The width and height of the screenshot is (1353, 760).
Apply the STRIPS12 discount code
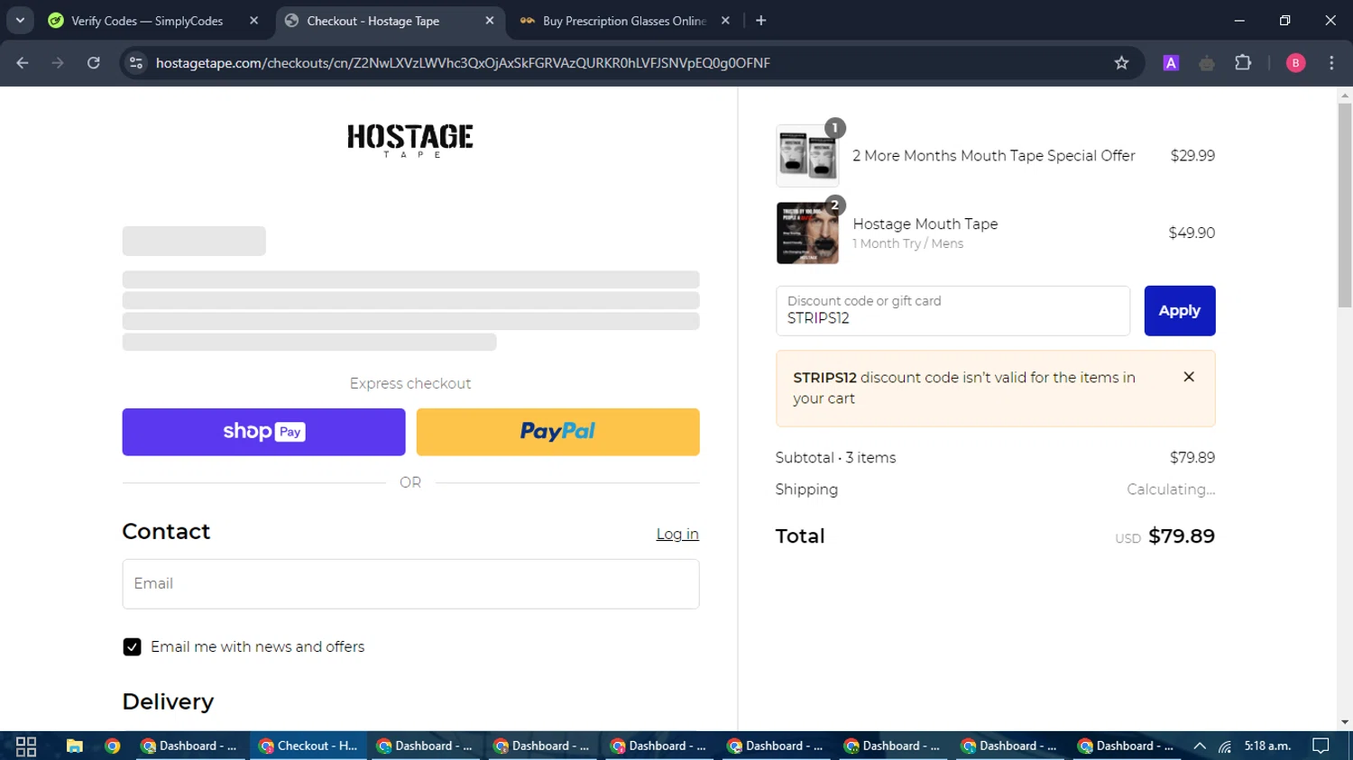point(1180,311)
